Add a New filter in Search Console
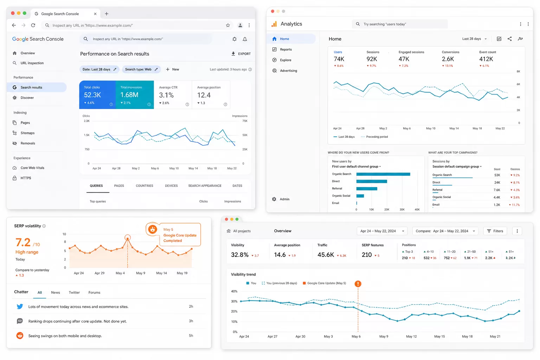 point(172,69)
